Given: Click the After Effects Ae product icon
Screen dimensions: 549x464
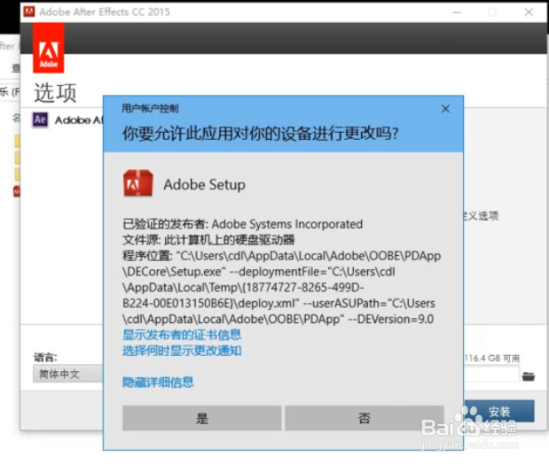Looking at the screenshot, I should 40,120.
